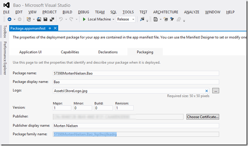Open the Undo history dropdown arrow
Viewport: 248px width, 146px height.
[66, 20]
